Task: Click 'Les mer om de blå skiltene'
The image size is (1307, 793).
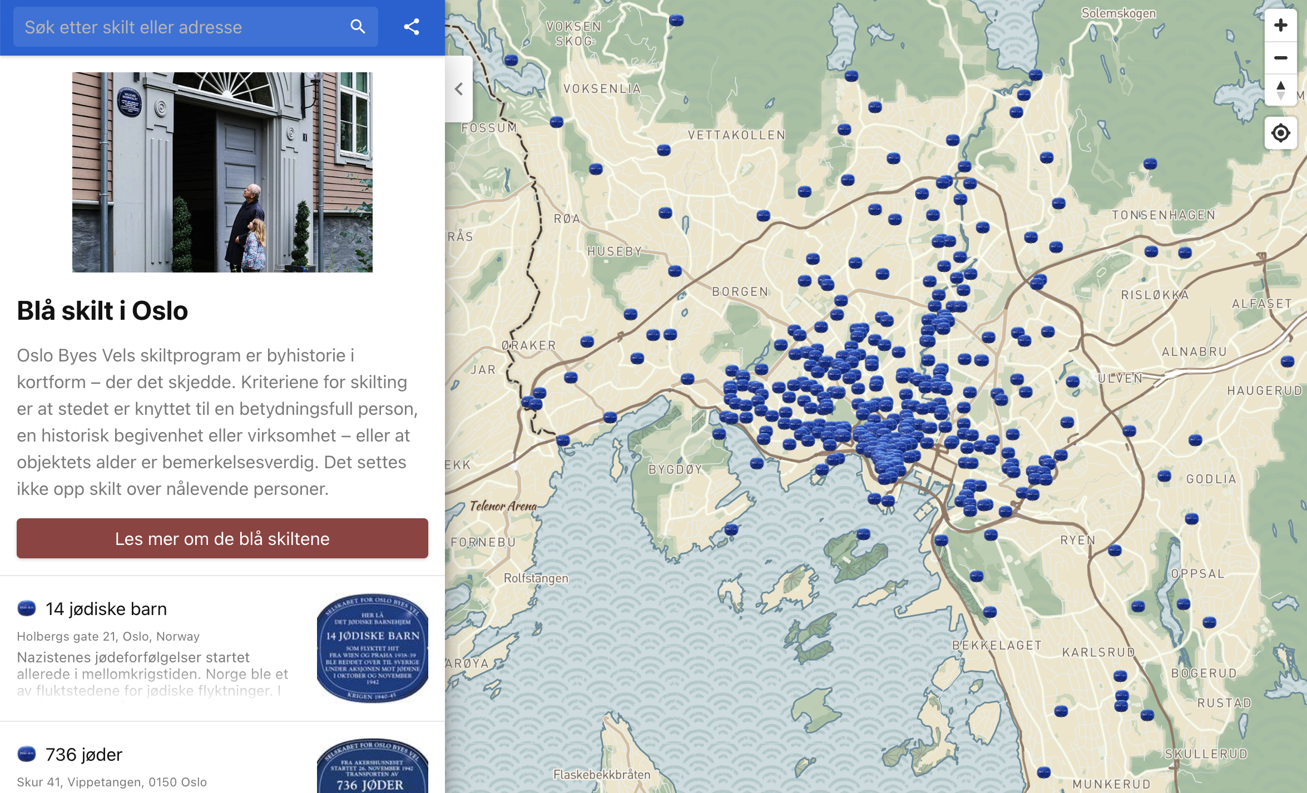Action: [222, 538]
